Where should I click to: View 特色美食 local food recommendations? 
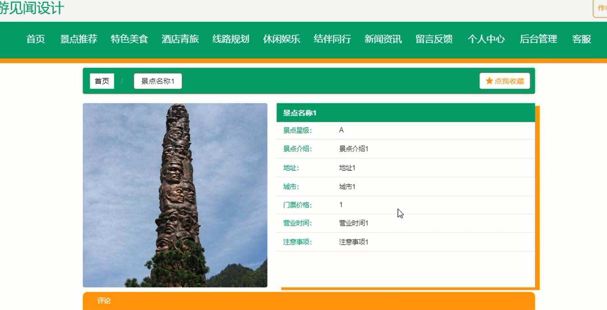coord(129,39)
